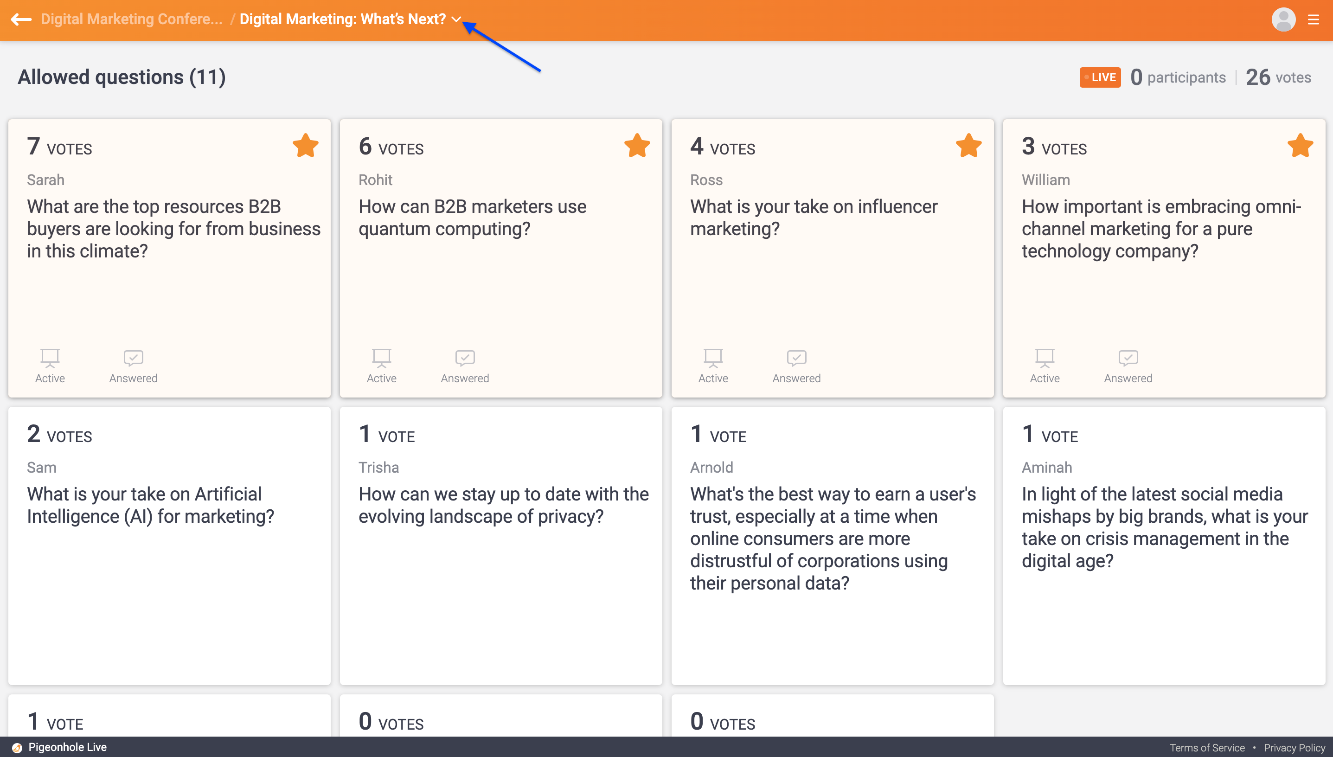Screen dimensions: 1333x757
Task: Mark Sarah's question as Answered
Action: coord(133,366)
